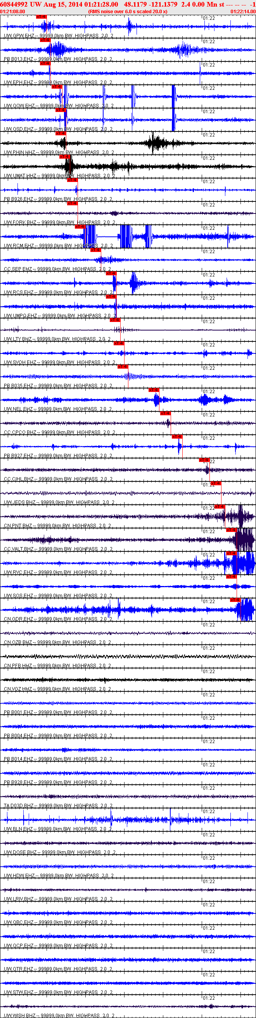Image resolution: width=256 pixels, height=1018 pixels.
Task: Select the red pick flag on the UW.EPH trace
Action: tap(45, 63)
